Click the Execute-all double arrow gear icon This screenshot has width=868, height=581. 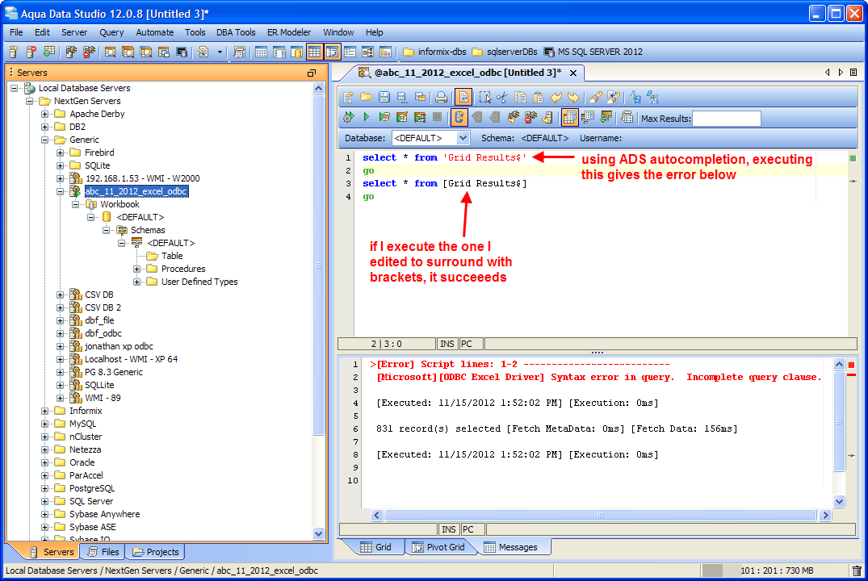[x=348, y=117]
